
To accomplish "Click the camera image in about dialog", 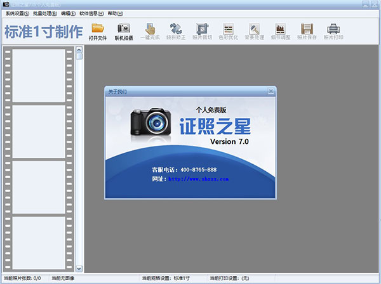I will click(x=150, y=122).
